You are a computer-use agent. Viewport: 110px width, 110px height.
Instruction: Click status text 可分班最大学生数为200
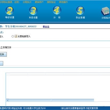tap(35, 108)
